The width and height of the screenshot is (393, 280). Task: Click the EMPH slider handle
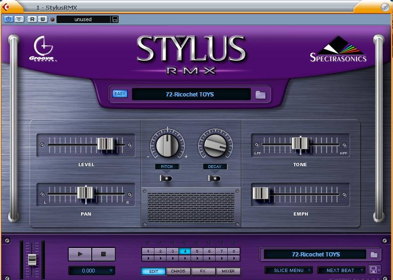pyautogui.click(x=261, y=193)
